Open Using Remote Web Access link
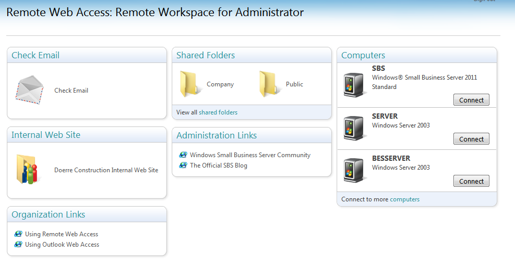 [x=62, y=234]
